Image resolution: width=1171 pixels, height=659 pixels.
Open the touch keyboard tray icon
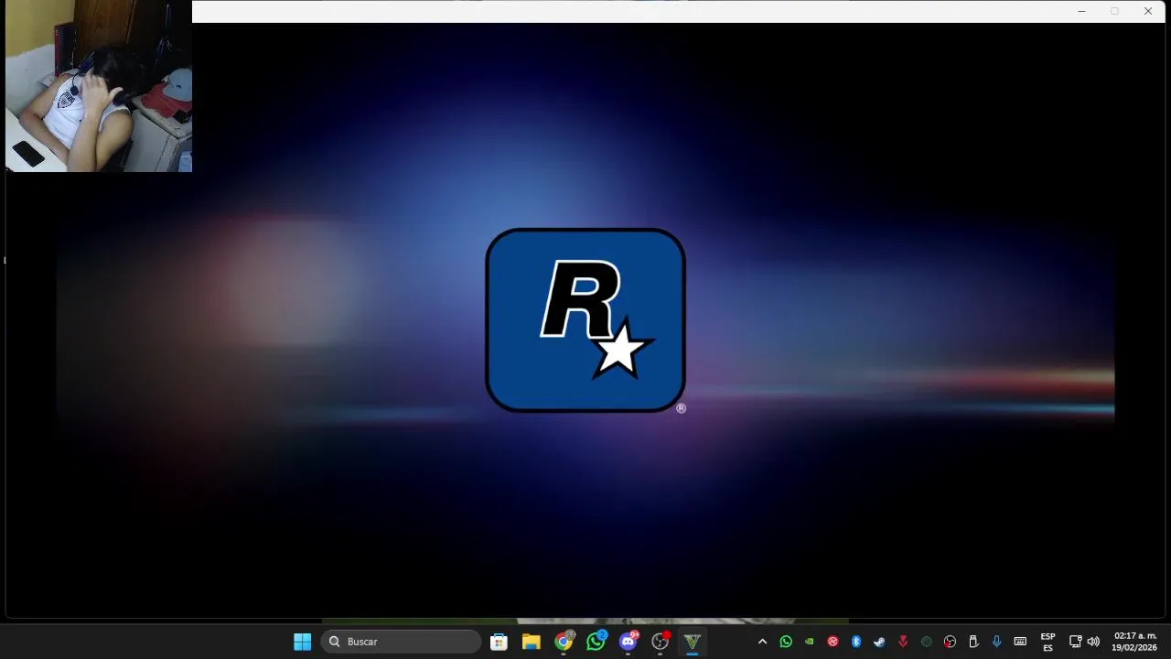1020,642
